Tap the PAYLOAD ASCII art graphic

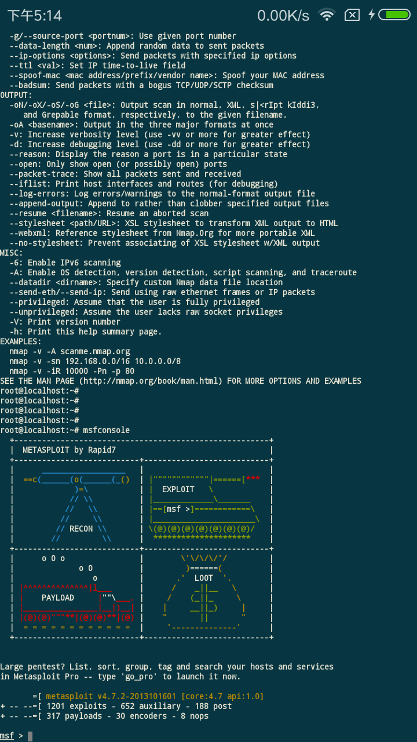pyautogui.click(x=77, y=593)
